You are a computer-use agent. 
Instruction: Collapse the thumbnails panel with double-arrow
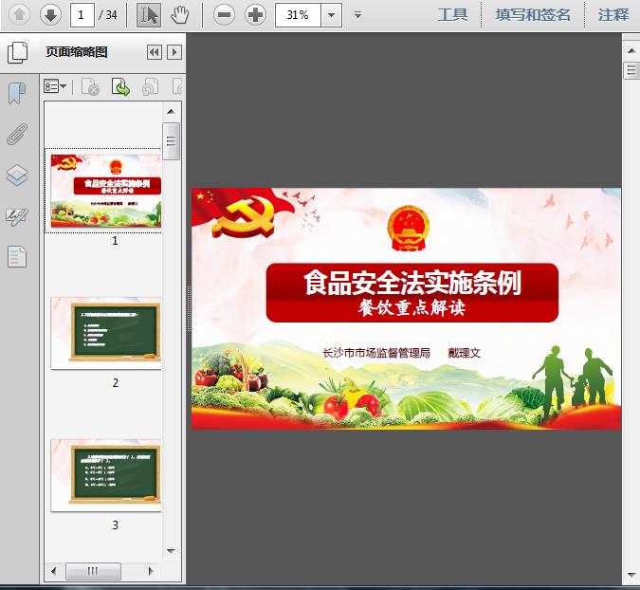[155, 52]
